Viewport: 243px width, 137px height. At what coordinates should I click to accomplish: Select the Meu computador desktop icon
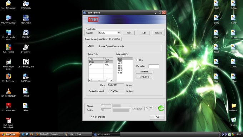(8, 19)
